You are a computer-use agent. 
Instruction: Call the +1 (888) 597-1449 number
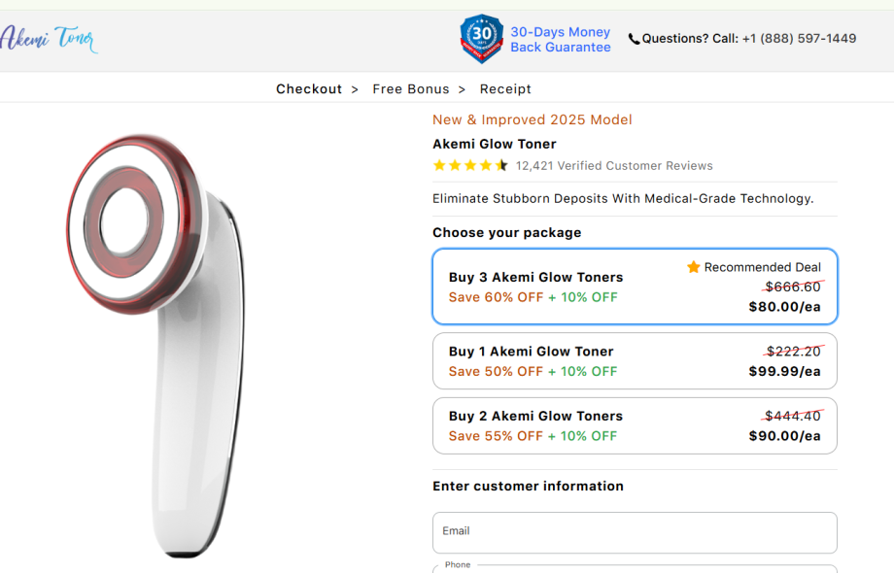click(x=799, y=39)
